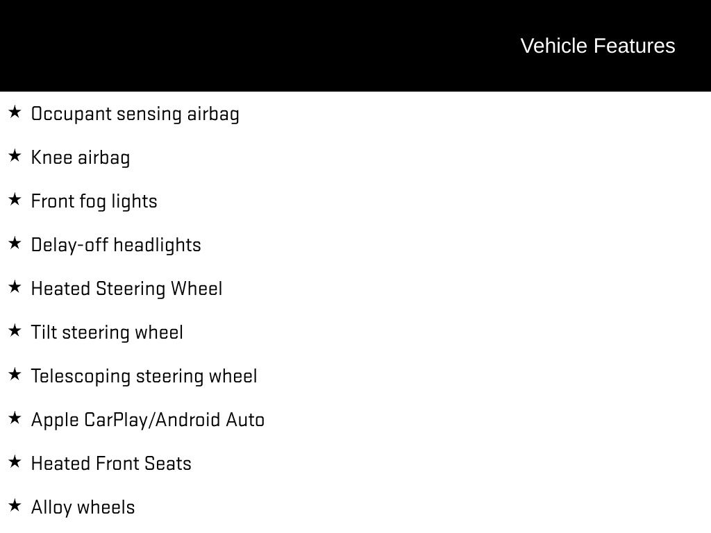This screenshot has width=711, height=533.
Task: Click the star beside Telescoping steering wheel
Action: coord(15,374)
